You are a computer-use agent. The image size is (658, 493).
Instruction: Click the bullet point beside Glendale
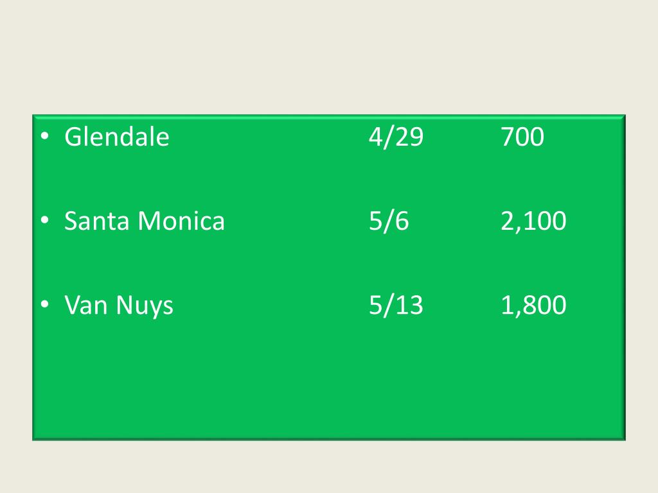click(44, 136)
